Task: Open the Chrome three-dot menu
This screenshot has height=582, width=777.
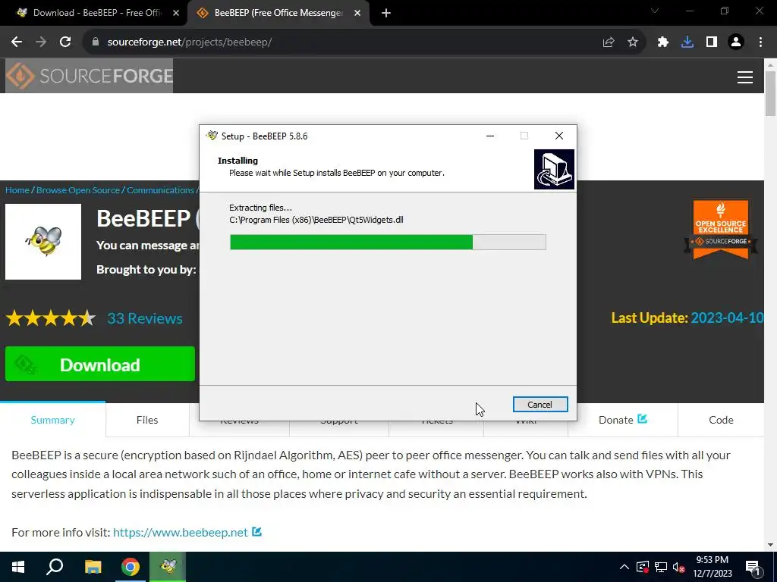Action: pos(760,42)
